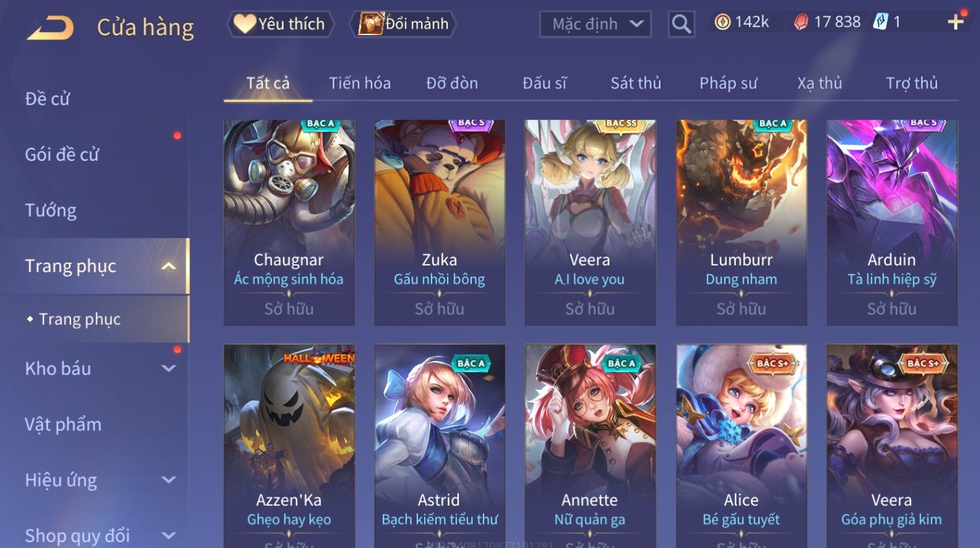Expand the Shop quy đổi section
The image size is (980, 548).
click(169, 536)
